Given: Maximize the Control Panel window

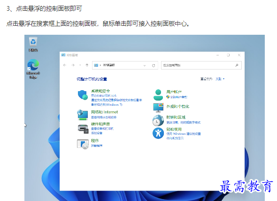Looking at the screenshot, I should click(x=228, y=55).
